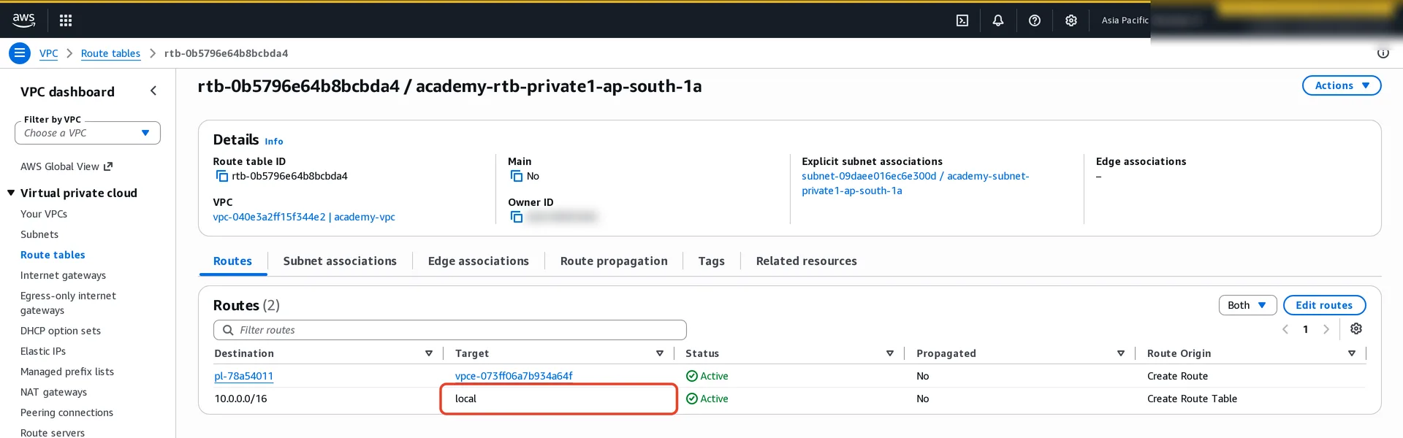Copy the Main value 'No'
The width and height of the screenshot is (1403, 438).
point(517,176)
